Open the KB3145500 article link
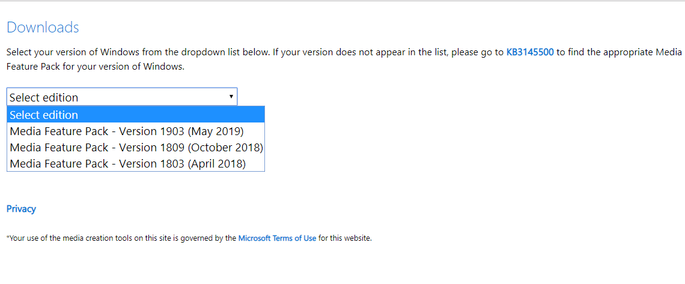The width and height of the screenshot is (685, 284). click(x=529, y=52)
